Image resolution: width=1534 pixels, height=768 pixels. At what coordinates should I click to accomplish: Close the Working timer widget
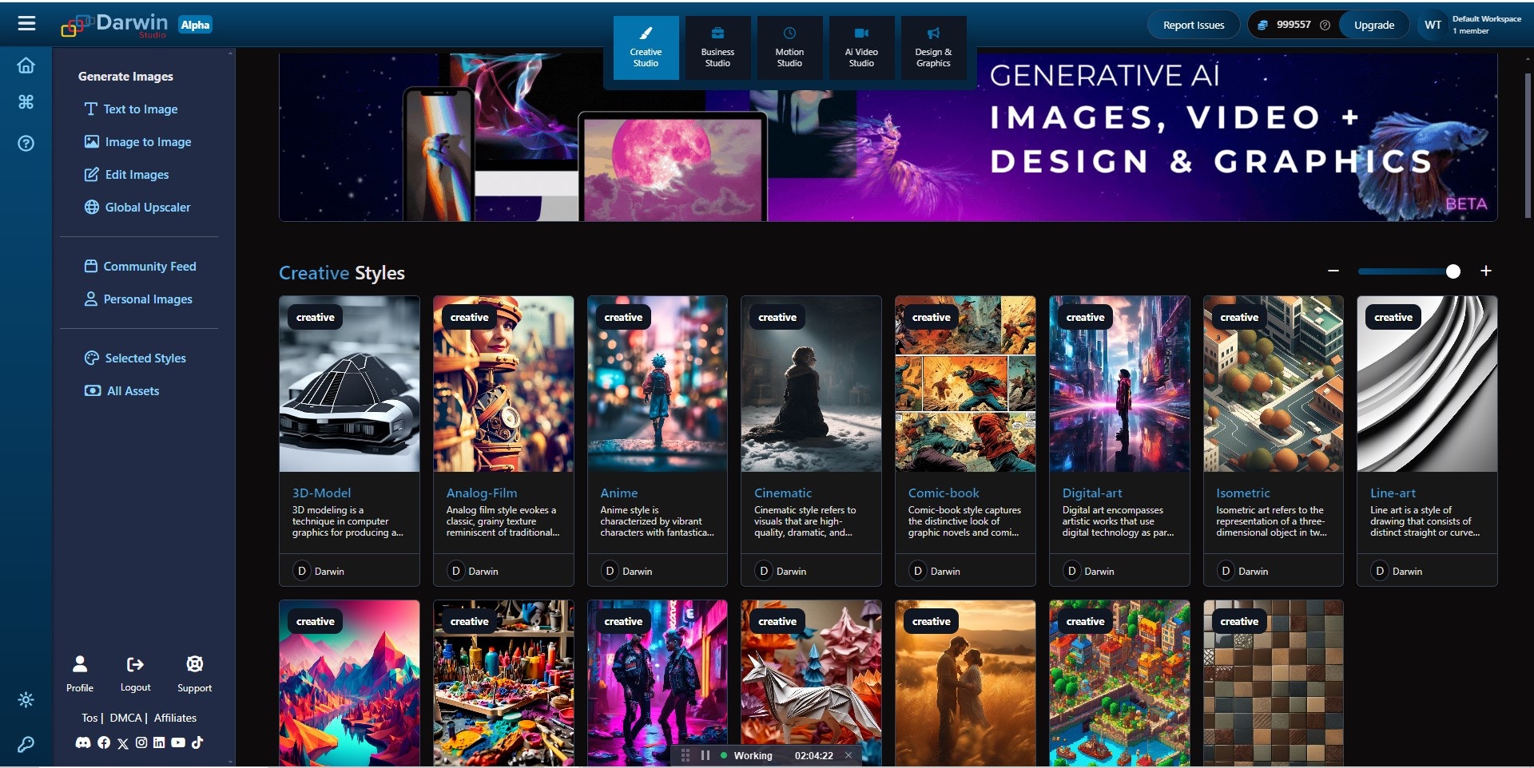[848, 755]
